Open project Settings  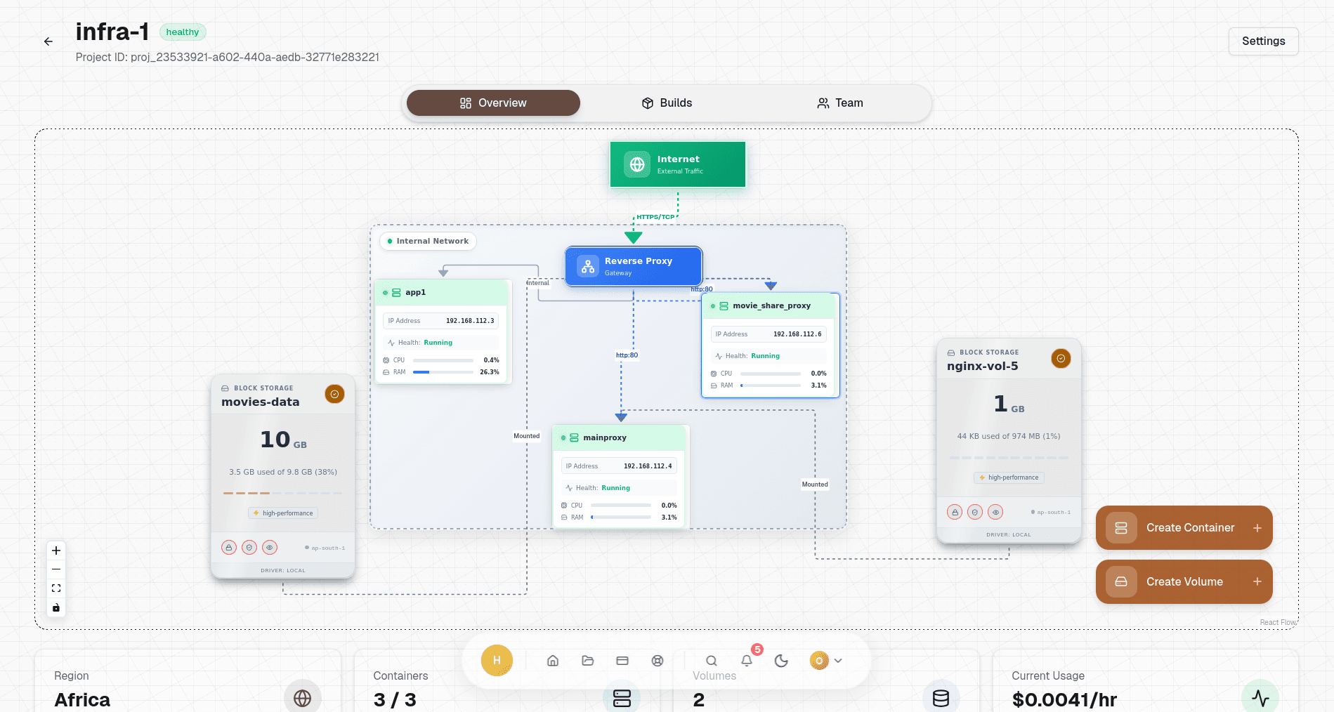(x=1263, y=41)
